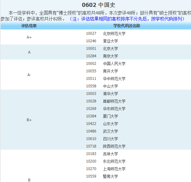The height and width of the screenshot is (182, 191).
Task: Click the 陕西师范大学 entry
Action: (x=114, y=146)
